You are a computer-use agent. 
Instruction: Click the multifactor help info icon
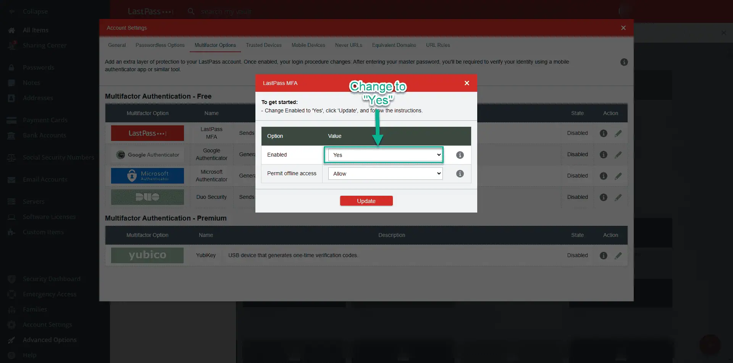point(624,62)
